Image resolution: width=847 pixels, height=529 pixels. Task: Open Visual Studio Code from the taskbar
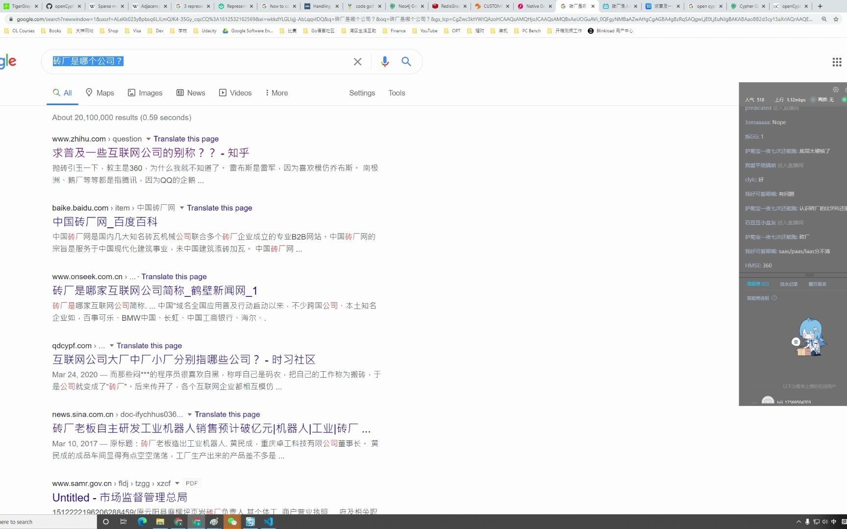pos(268,522)
